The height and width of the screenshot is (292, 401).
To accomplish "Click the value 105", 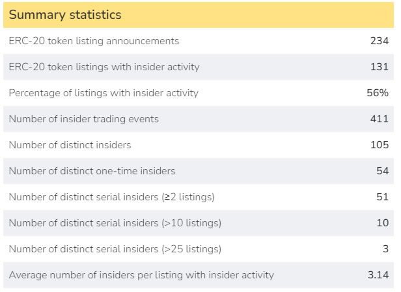I will (380, 145).
